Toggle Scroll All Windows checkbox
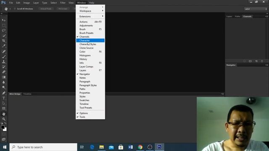The width and height of the screenshot is (269, 151). pyautogui.click(x=15, y=9)
